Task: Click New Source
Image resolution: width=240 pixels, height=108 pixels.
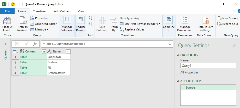Action: pos(228,18)
